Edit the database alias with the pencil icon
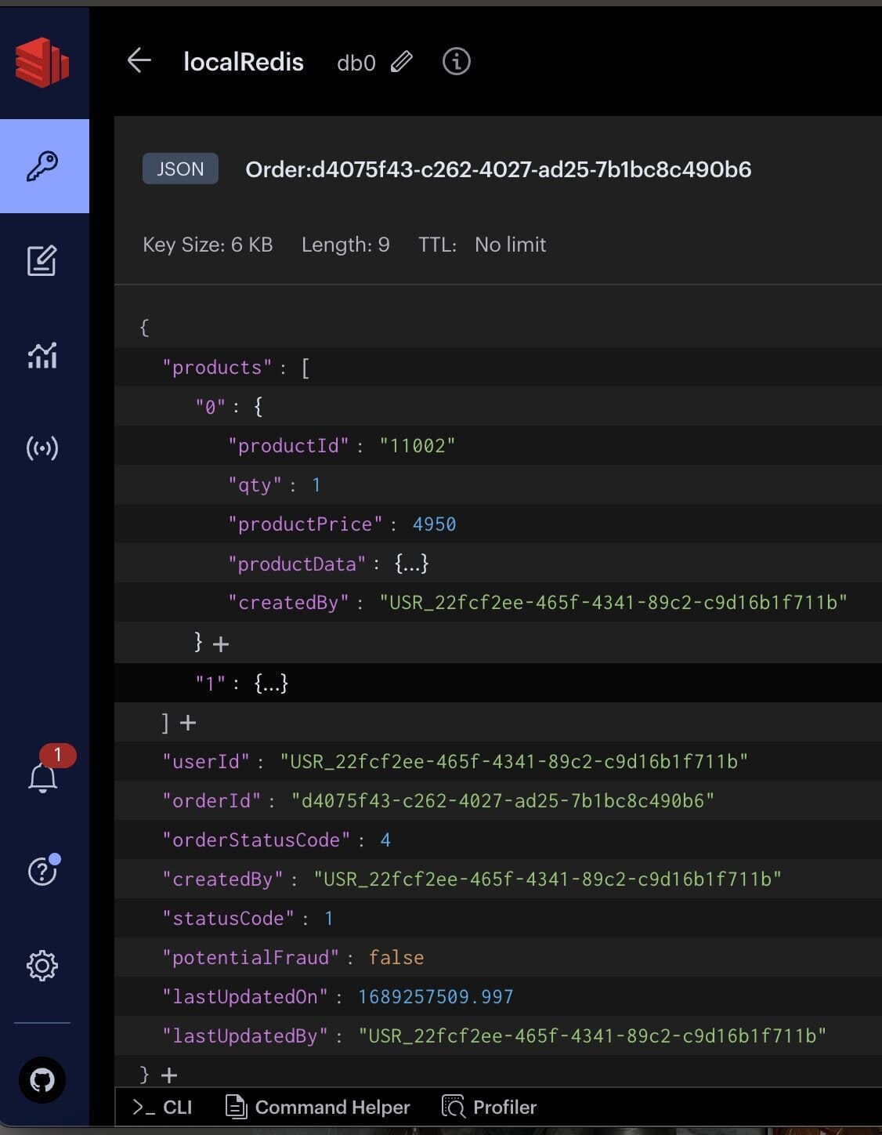This screenshot has height=1135, width=882. pyautogui.click(x=402, y=61)
